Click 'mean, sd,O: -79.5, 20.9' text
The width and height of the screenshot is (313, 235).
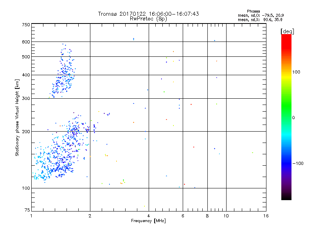point(261,15)
